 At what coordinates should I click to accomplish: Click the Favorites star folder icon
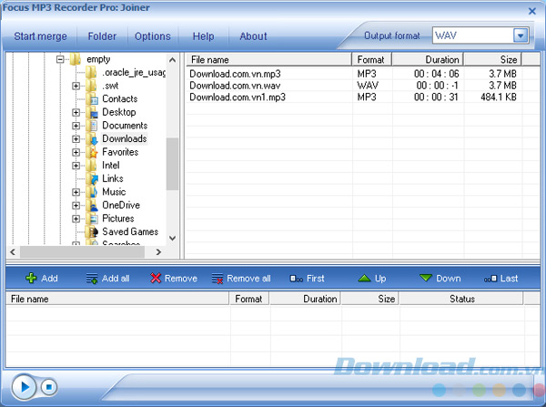(92, 152)
